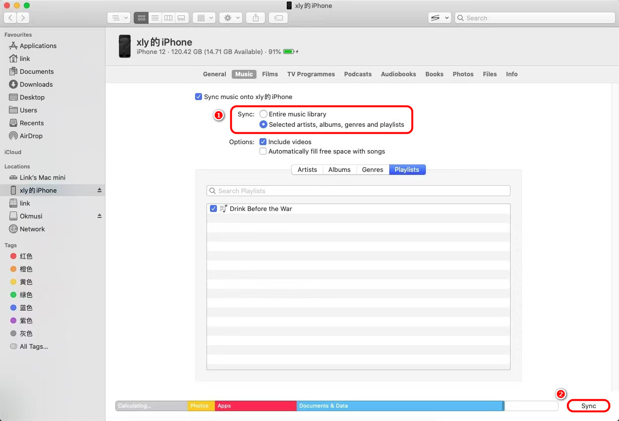Click the Photos storage bar segment

coord(201,406)
